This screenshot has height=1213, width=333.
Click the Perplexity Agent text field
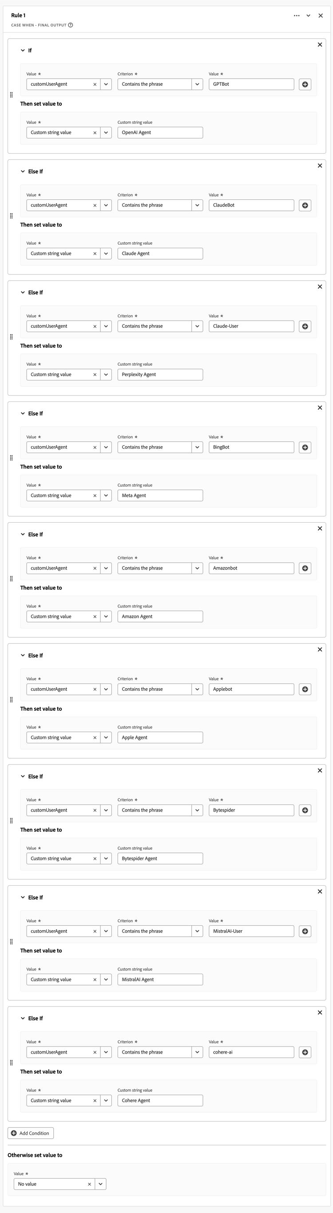pyautogui.click(x=160, y=374)
